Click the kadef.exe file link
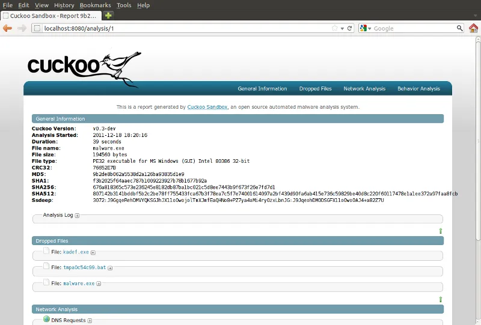 point(76,252)
